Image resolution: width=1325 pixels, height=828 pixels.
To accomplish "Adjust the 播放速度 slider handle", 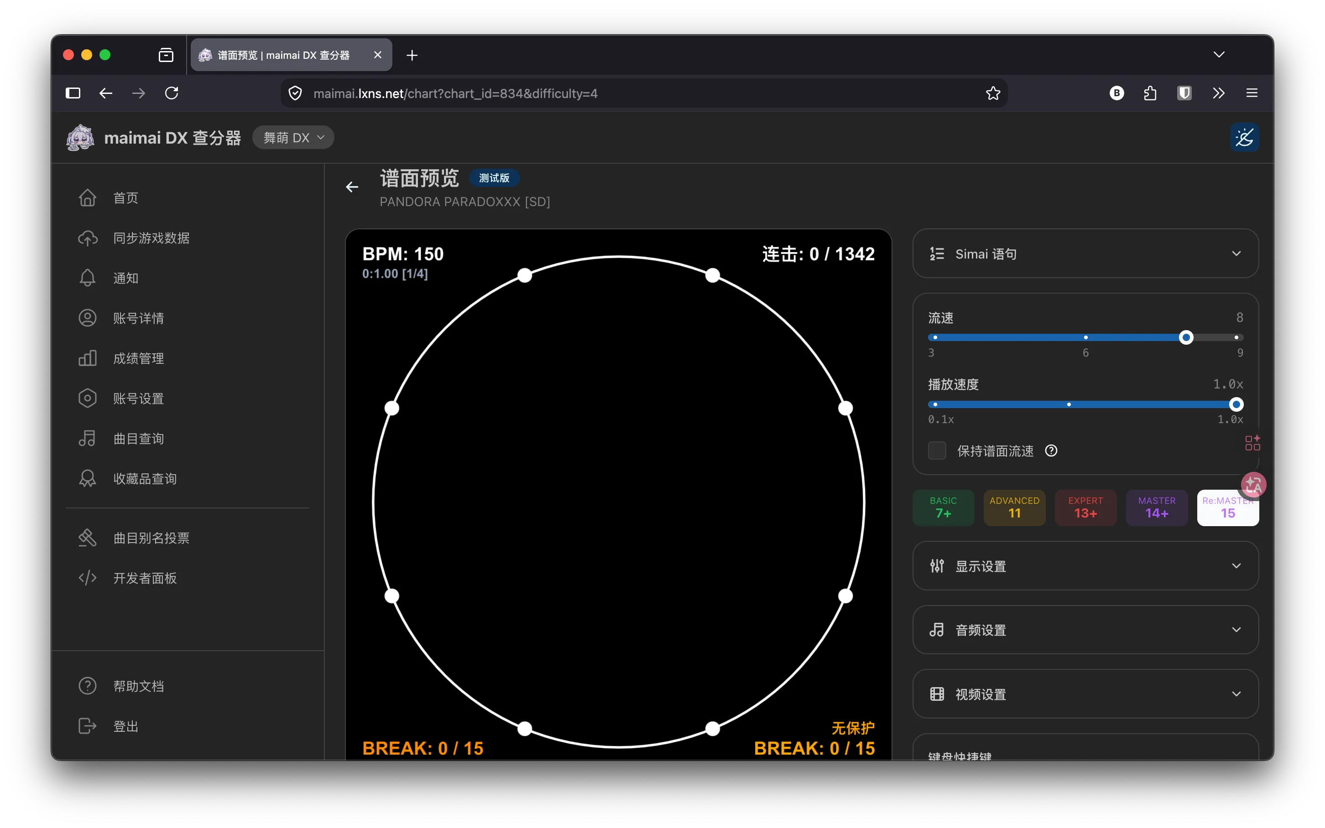I will point(1236,405).
